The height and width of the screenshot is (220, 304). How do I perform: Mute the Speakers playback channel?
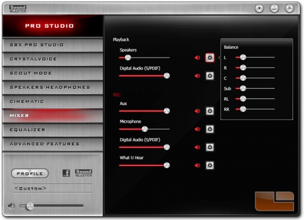(x=197, y=58)
